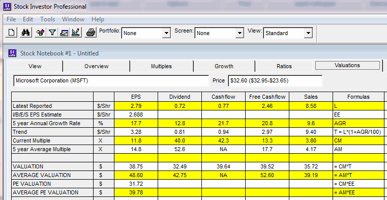387x200 pixels.
Task: Open the binoculars find company tool
Action: [x=25, y=33]
